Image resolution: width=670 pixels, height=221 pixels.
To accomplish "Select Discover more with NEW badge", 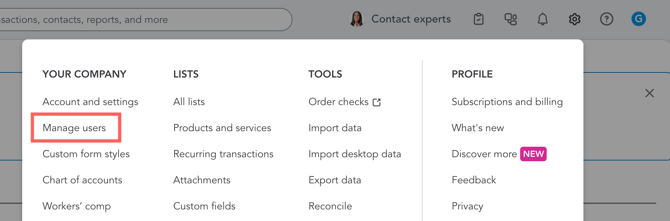I will click(x=484, y=154).
